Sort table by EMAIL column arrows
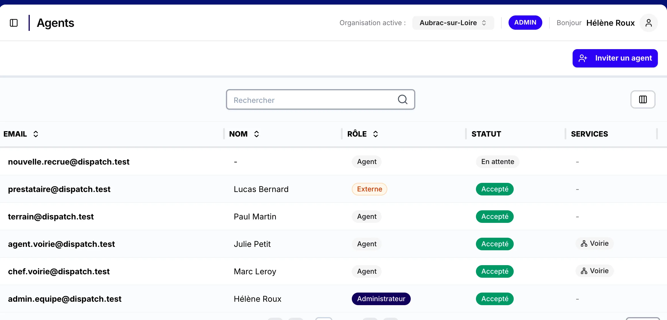The image size is (667, 320). (x=36, y=134)
